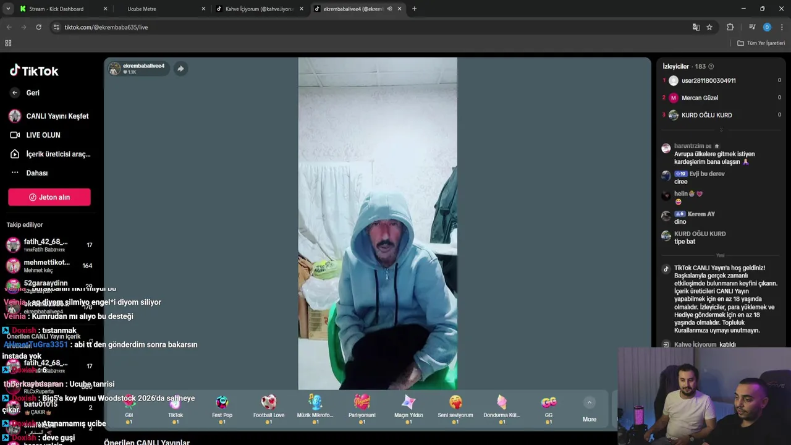
Task: Open tab search dropdown arrow
Action: tap(7, 9)
